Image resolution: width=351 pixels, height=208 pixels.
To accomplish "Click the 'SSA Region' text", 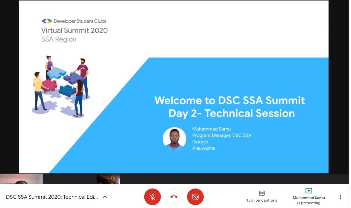I will tap(59, 39).
